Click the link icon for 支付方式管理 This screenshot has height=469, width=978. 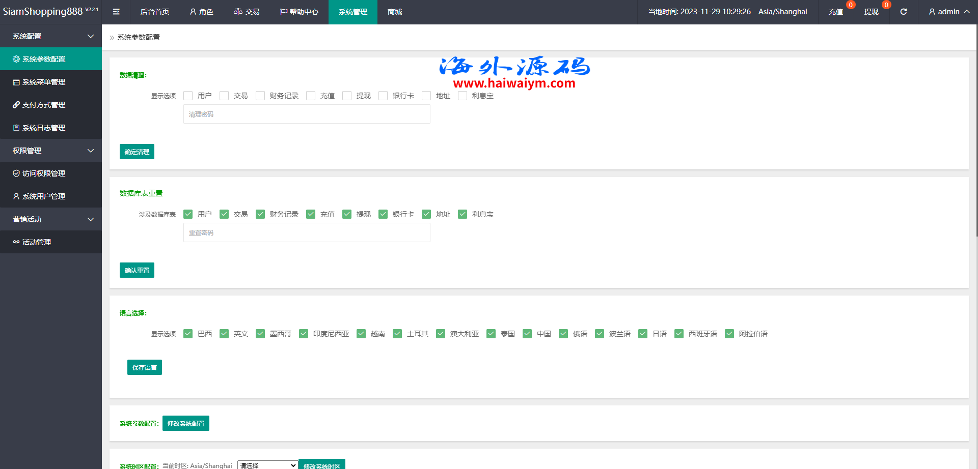16,105
